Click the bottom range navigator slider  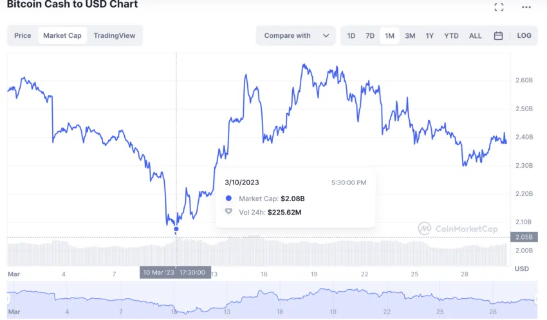(271, 301)
